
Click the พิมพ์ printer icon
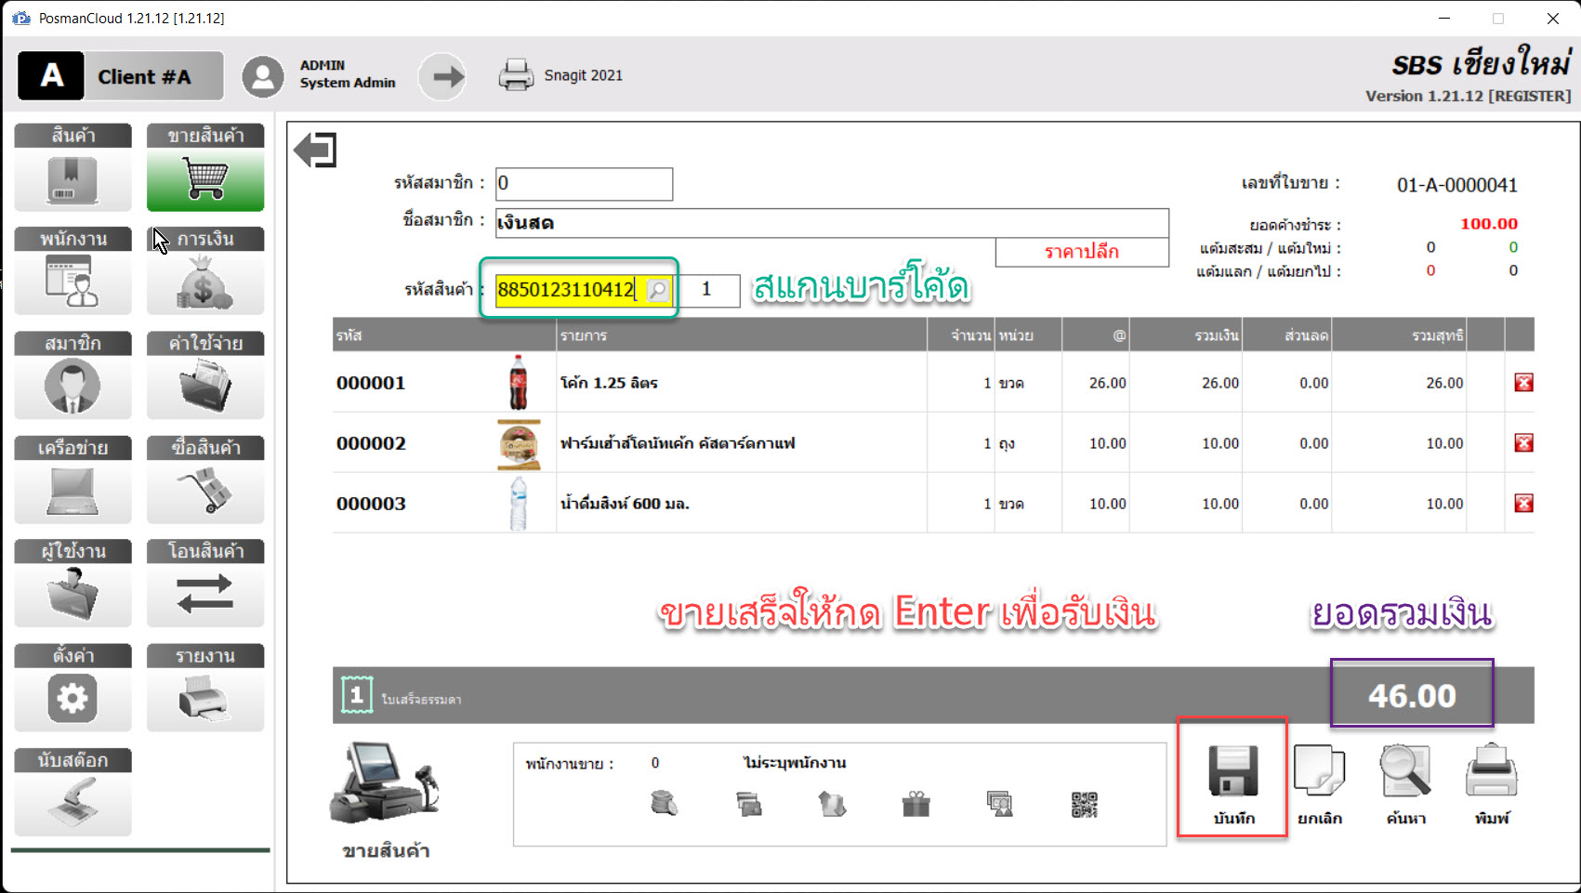(x=1491, y=773)
